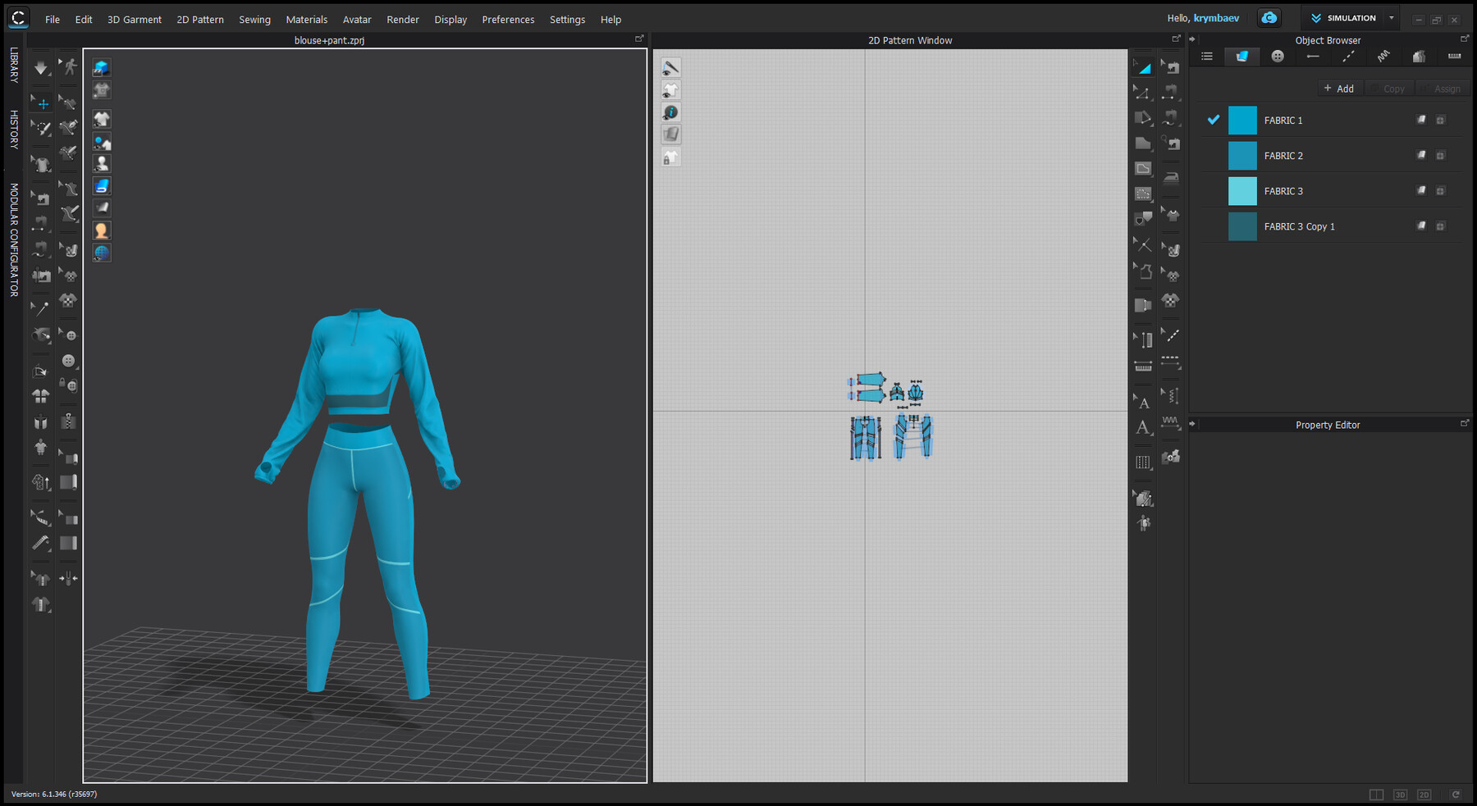Toggle Show 2D Pattern in pattern window
The height and width of the screenshot is (806, 1477).
click(x=671, y=90)
